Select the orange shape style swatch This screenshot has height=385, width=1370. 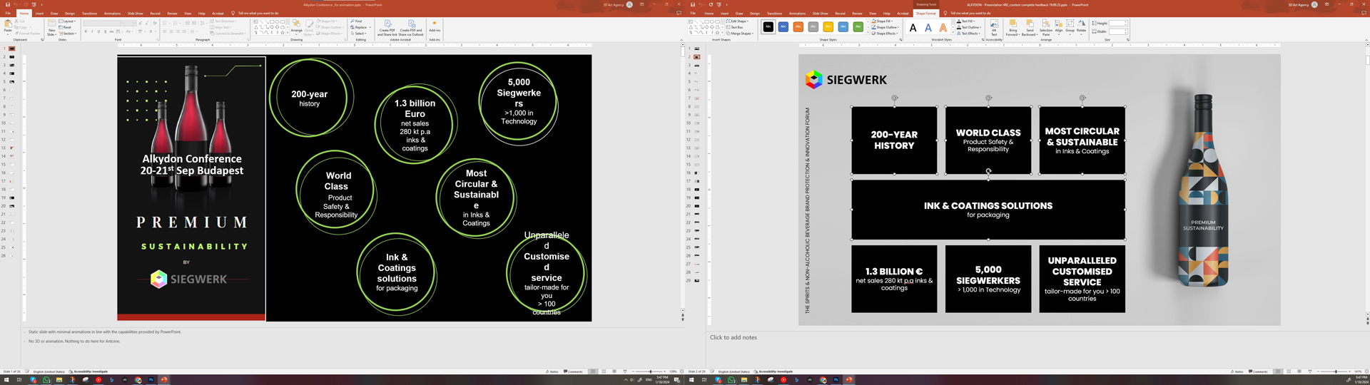798,27
